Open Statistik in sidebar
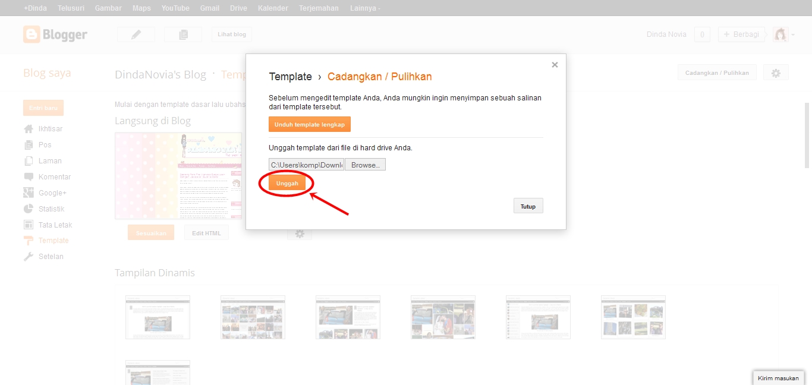 (x=52, y=209)
